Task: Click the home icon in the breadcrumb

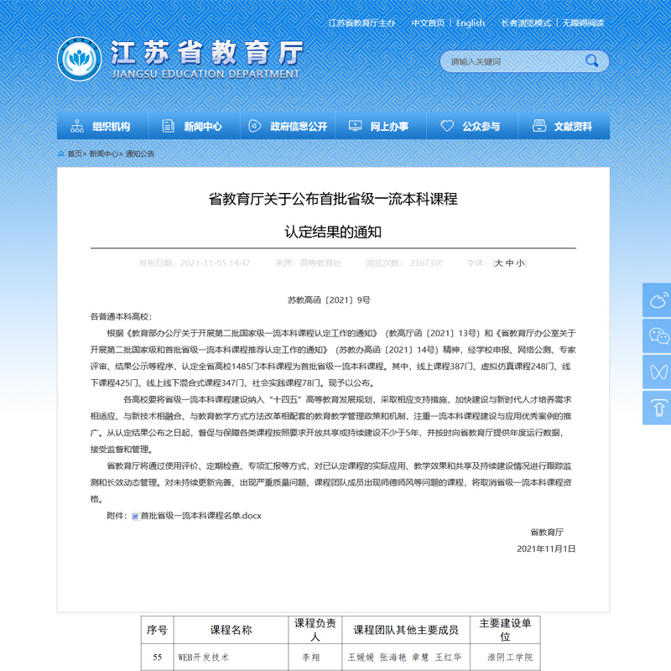Action: tap(61, 153)
